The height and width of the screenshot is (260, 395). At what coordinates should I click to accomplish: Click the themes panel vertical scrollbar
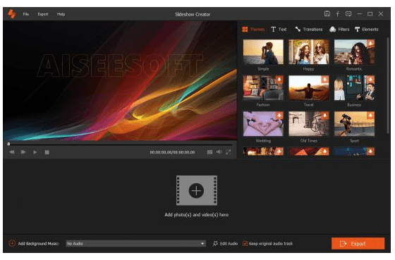pyautogui.click(x=388, y=85)
